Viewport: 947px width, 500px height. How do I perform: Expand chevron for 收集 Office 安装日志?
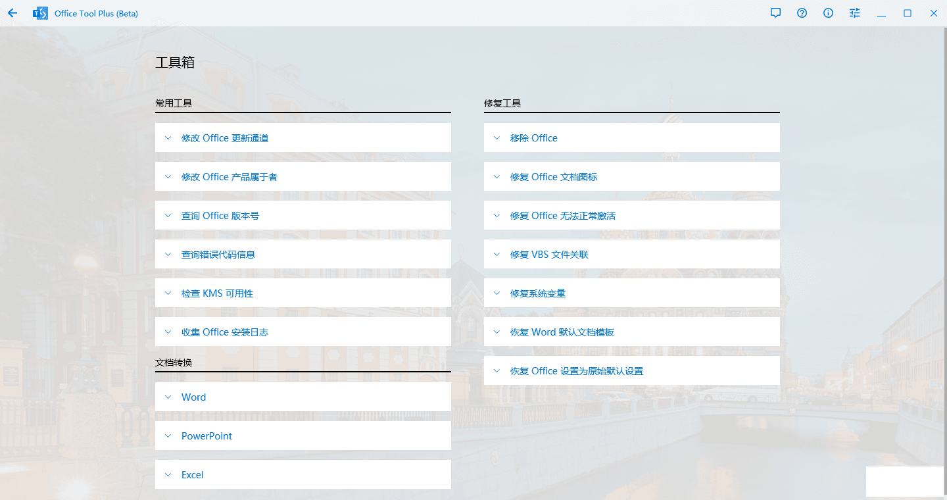pyautogui.click(x=168, y=332)
